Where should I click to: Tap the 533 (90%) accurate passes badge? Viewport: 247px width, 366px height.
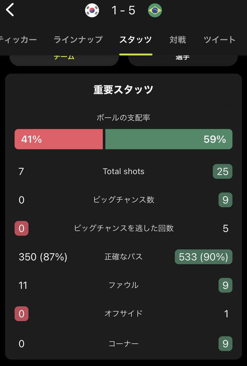203,257
